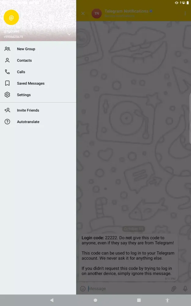The height and width of the screenshot is (306, 191).
Task: Select Invite Friends in the drawer
Action: [28, 110]
